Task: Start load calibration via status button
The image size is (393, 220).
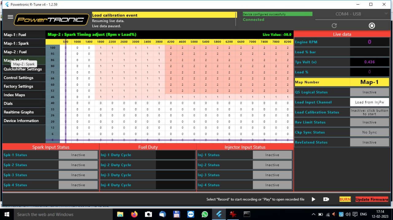Action: click(369, 112)
